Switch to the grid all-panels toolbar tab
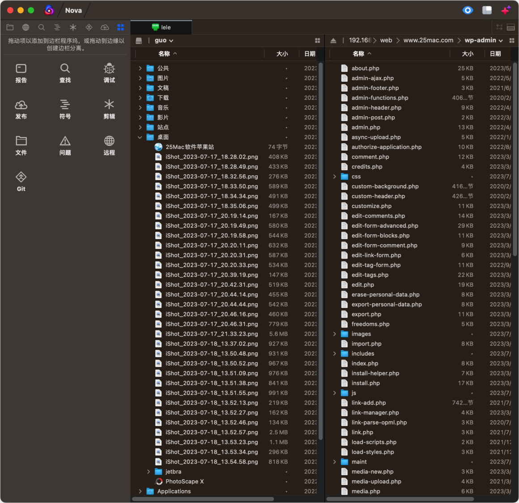This screenshot has height=503, width=519. point(120,27)
